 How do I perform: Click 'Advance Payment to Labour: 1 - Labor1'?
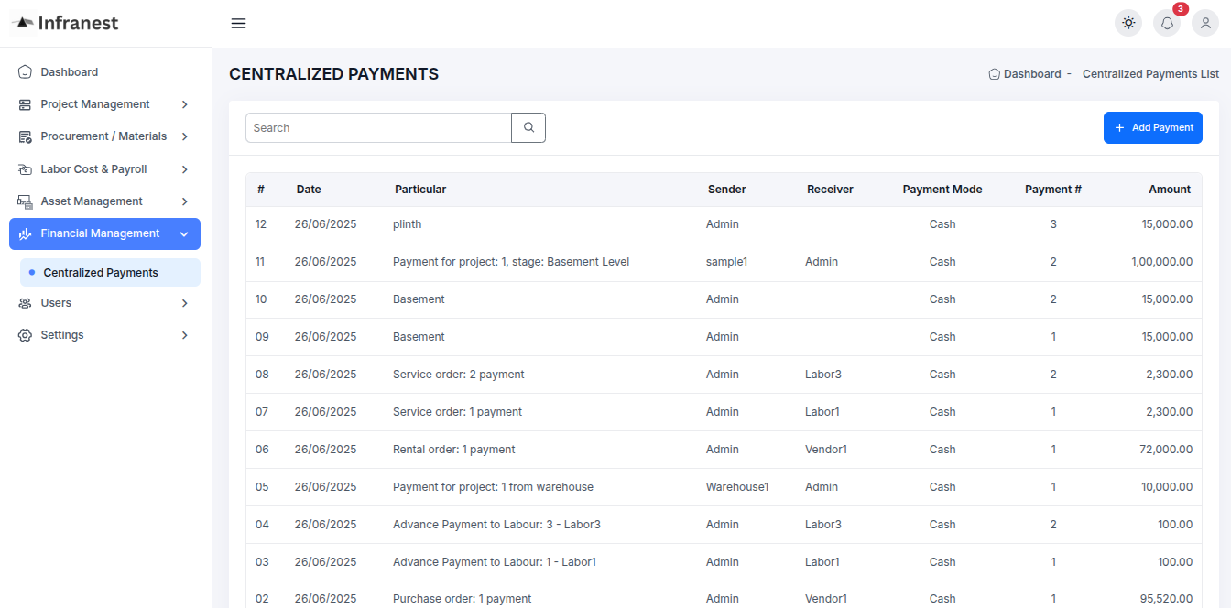pos(495,562)
